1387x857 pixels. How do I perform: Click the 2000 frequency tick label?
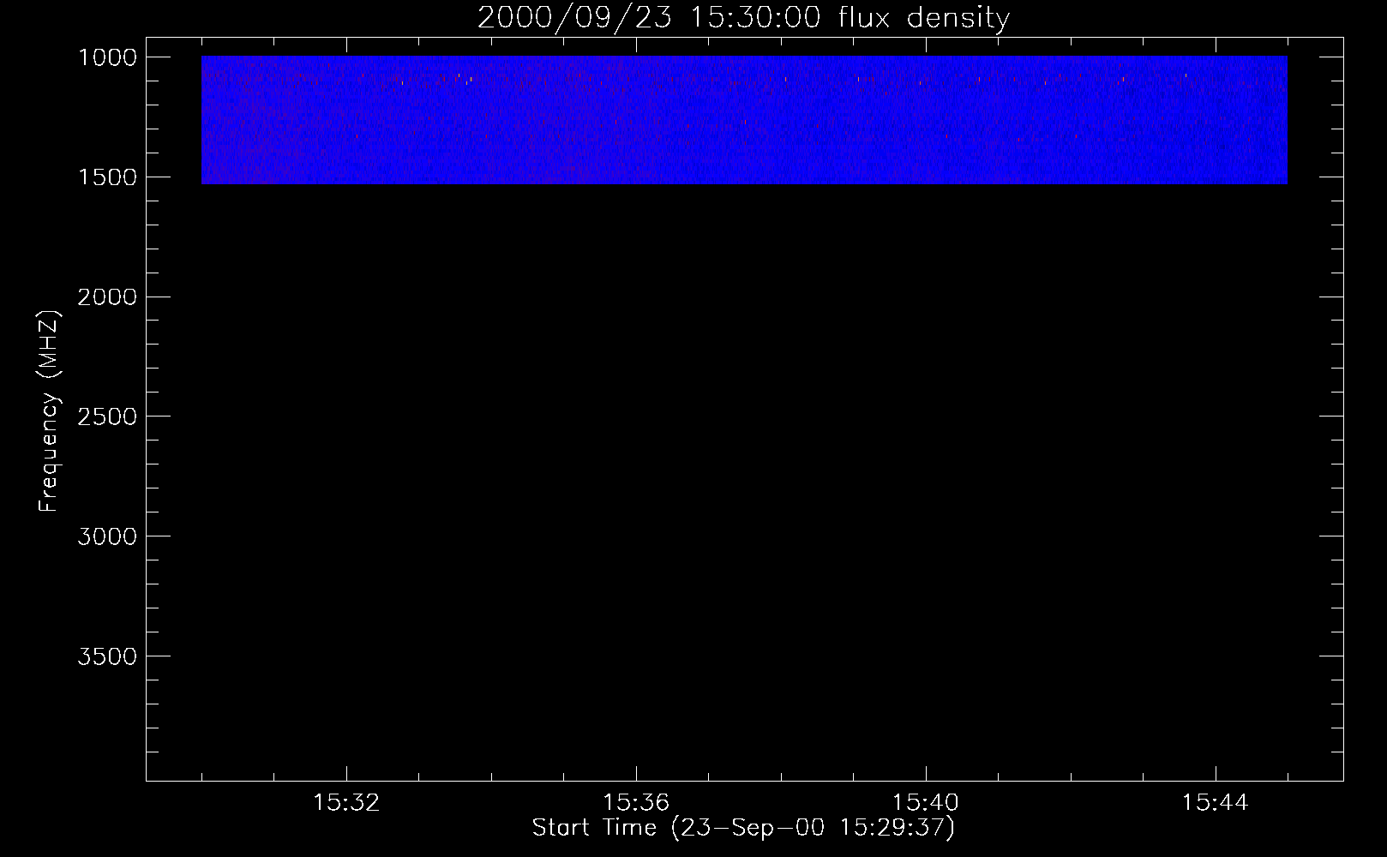[107, 297]
